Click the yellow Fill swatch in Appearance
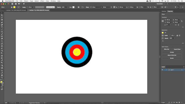This screenshot has width=185, height=104. (163, 33)
